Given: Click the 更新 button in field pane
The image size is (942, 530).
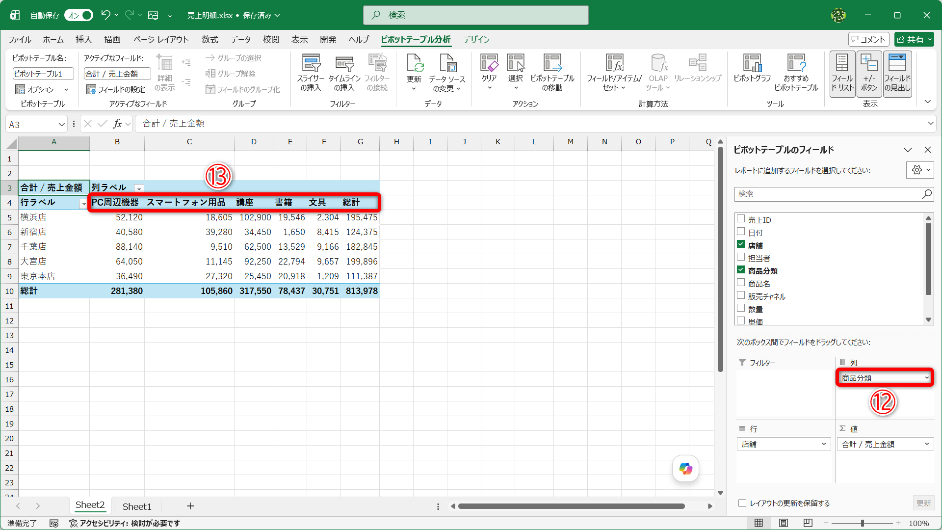Looking at the screenshot, I should coord(923,503).
